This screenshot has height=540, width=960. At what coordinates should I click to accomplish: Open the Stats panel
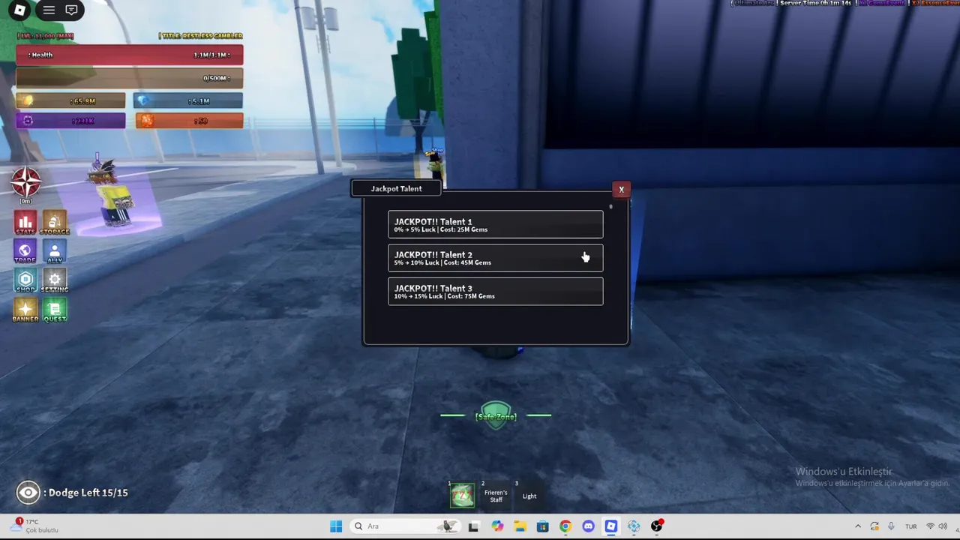(25, 223)
